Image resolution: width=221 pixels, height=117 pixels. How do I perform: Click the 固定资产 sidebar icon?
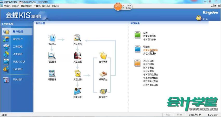pos(6,39)
